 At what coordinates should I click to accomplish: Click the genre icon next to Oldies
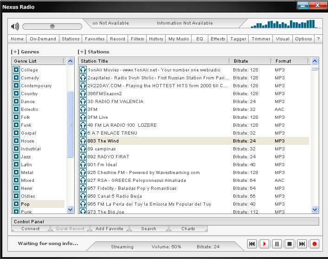click(x=16, y=196)
